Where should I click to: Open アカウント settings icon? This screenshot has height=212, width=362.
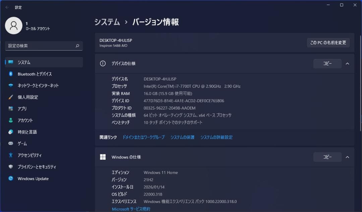[x=10, y=120]
